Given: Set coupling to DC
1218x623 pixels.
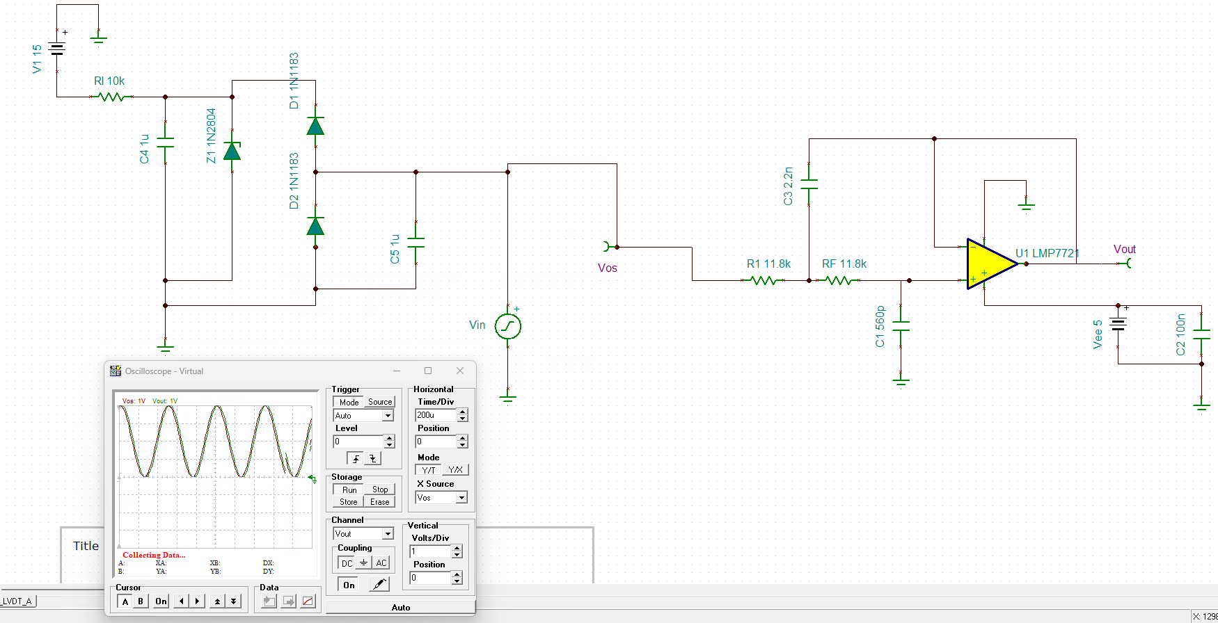Looking at the screenshot, I should pos(347,563).
